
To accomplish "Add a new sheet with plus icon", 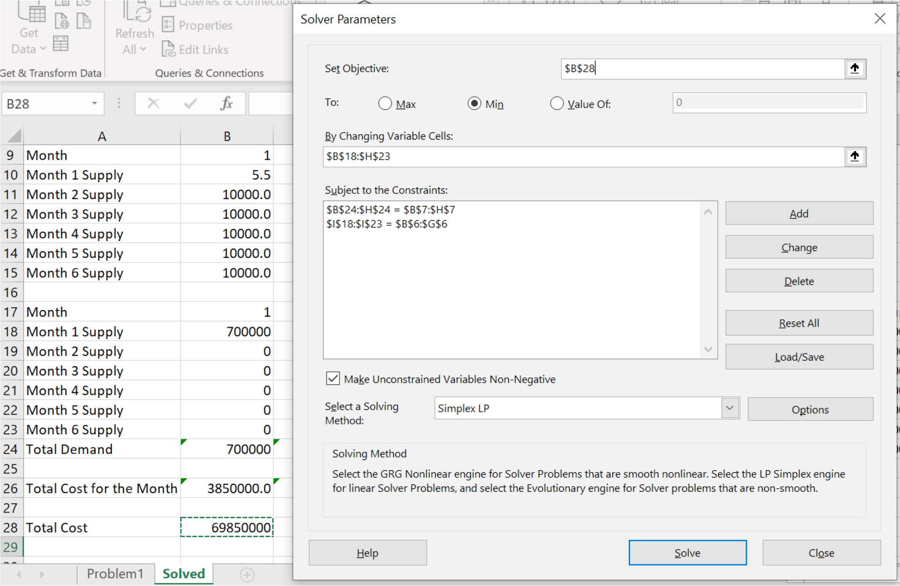I will tap(247, 575).
